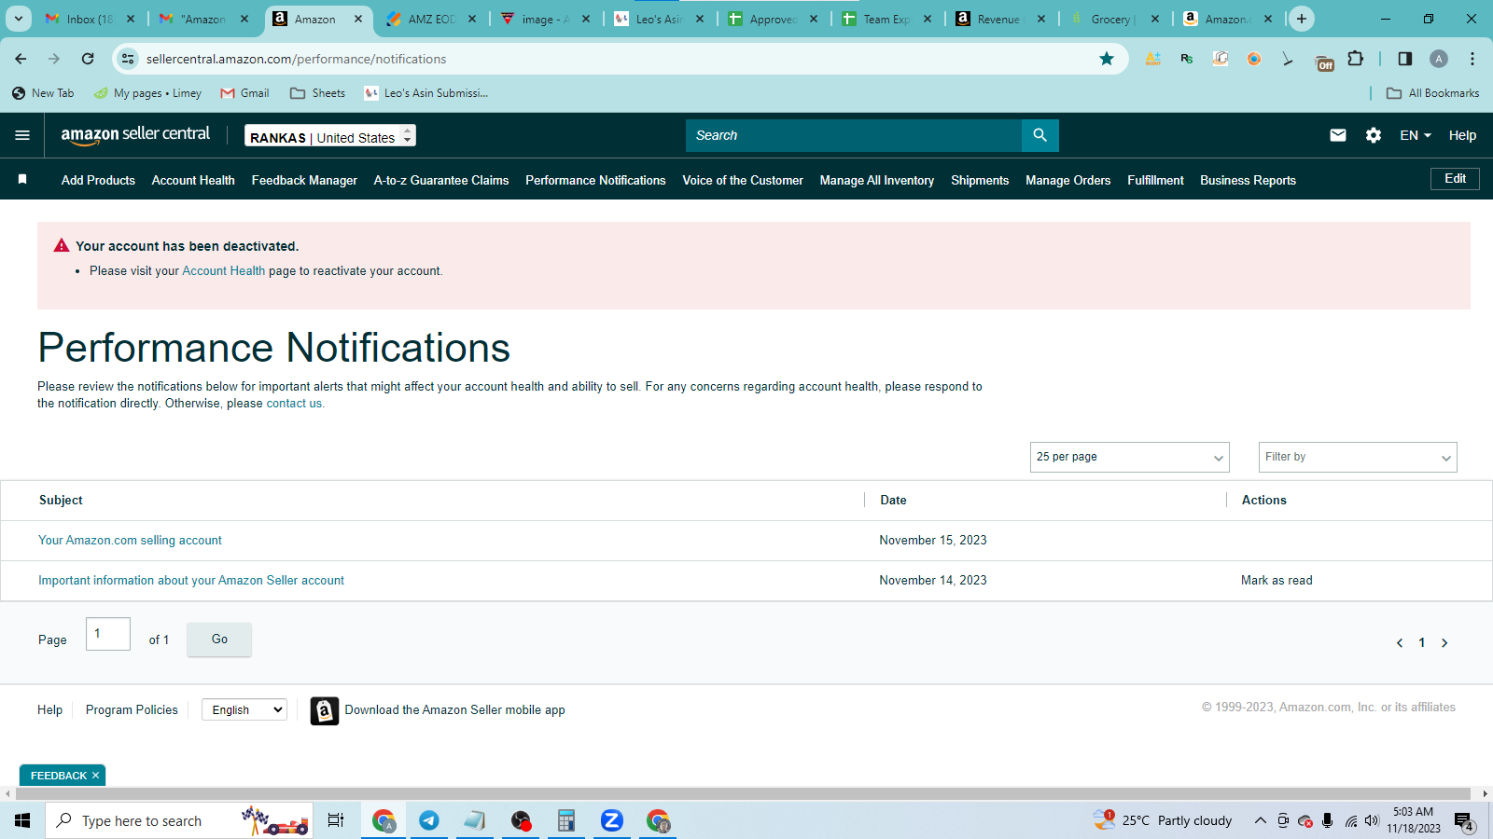Screen dimensions: 1493x839
Task: Open the Windows Start menu
Action: pyautogui.click(x=22, y=820)
